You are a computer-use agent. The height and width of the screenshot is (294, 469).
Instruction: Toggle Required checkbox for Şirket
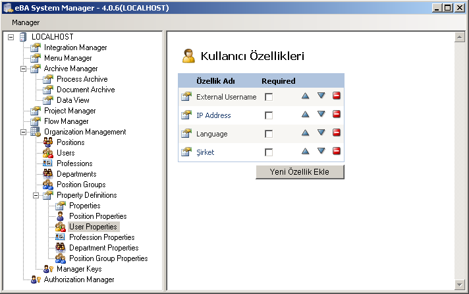[269, 152]
